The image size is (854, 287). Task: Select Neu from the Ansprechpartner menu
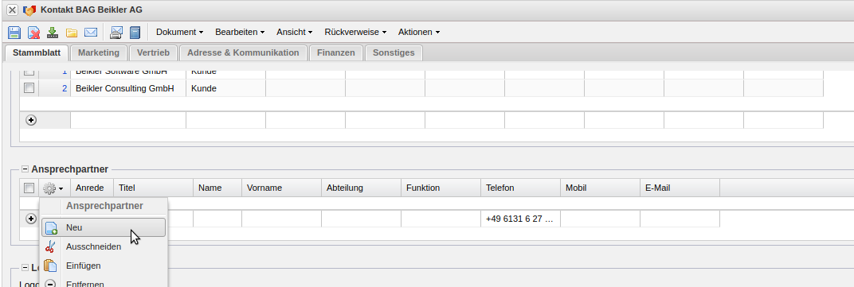tap(104, 227)
